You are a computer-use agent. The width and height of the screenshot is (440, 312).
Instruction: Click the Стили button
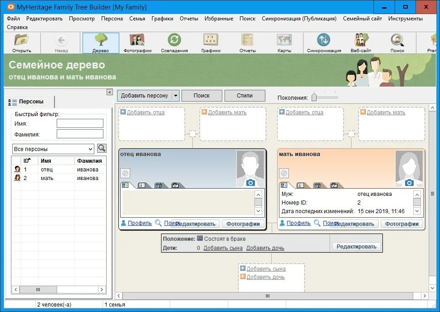tap(244, 95)
